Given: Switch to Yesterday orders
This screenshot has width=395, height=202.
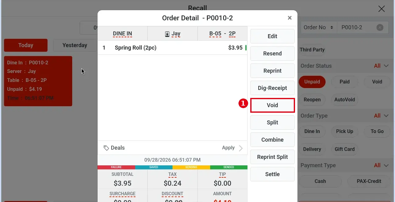Looking at the screenshot, I should click(x=75, y=45).
